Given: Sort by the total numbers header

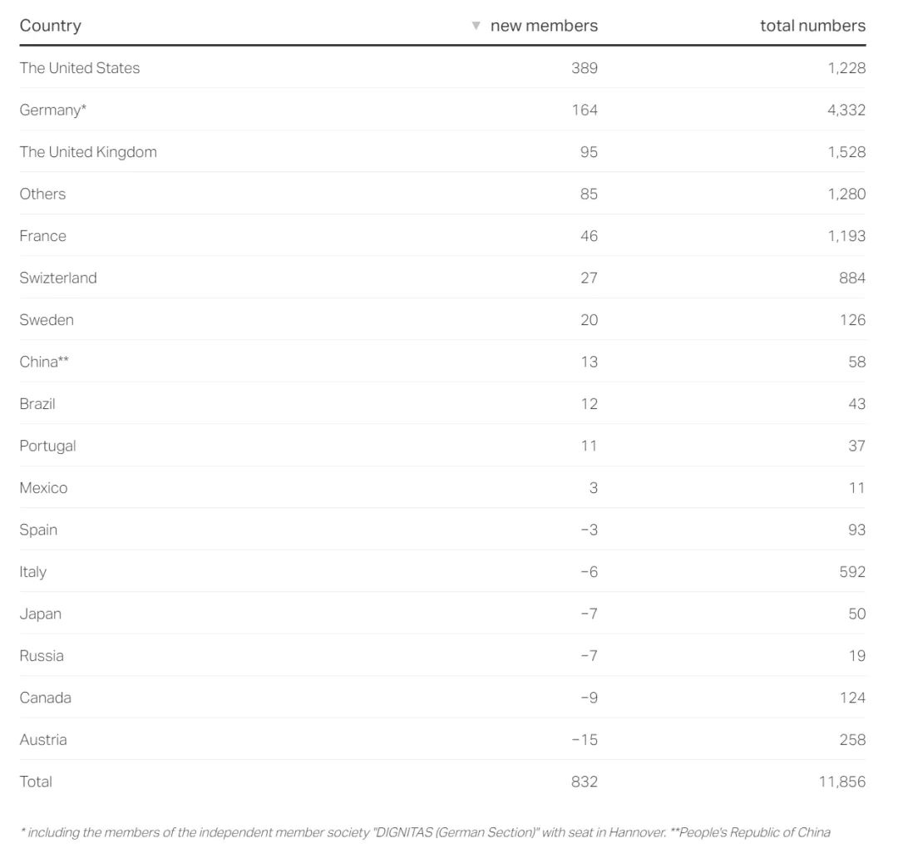Looking at the screenshot, I should coord(812,26).
